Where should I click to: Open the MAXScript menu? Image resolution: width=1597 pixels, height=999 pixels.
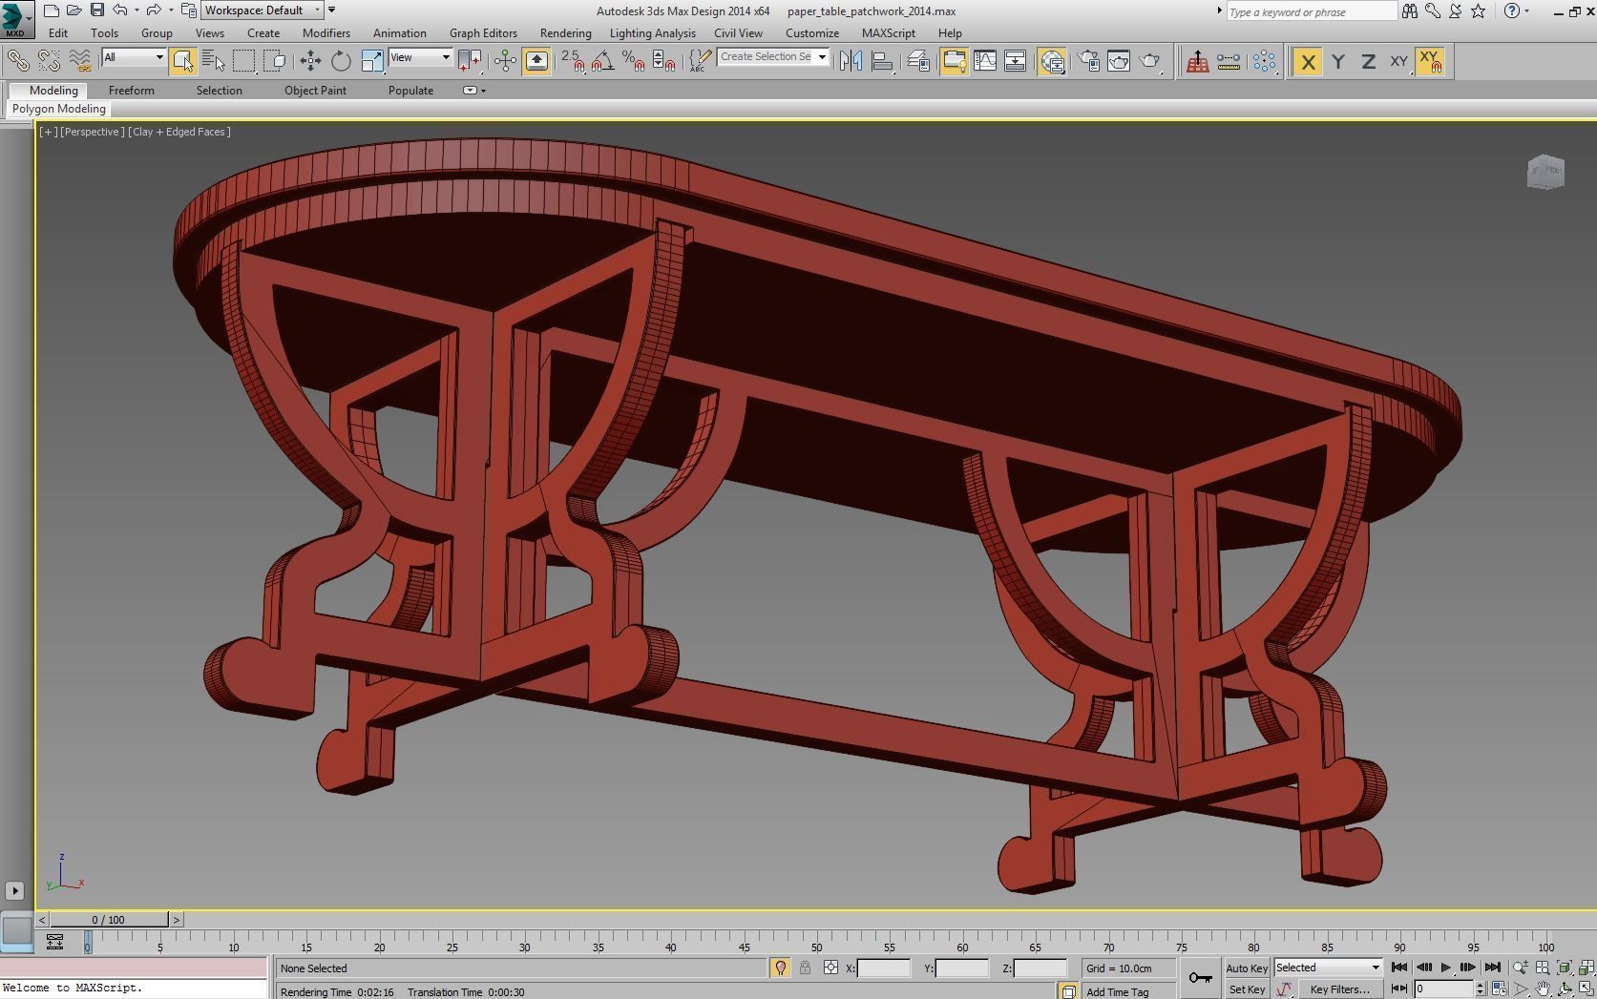point(888,32)
